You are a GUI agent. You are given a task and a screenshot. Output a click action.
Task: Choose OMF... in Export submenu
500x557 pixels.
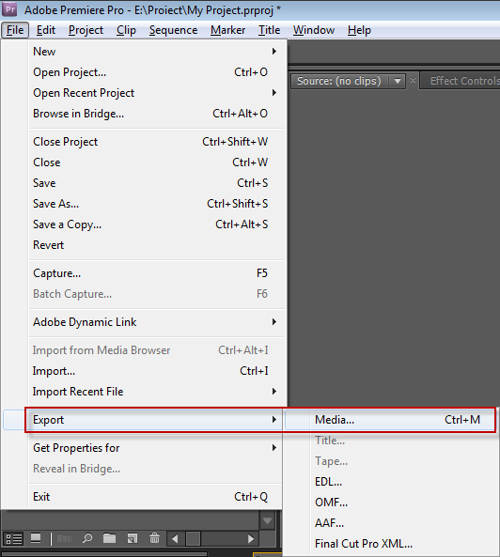(x=392, y=503)
